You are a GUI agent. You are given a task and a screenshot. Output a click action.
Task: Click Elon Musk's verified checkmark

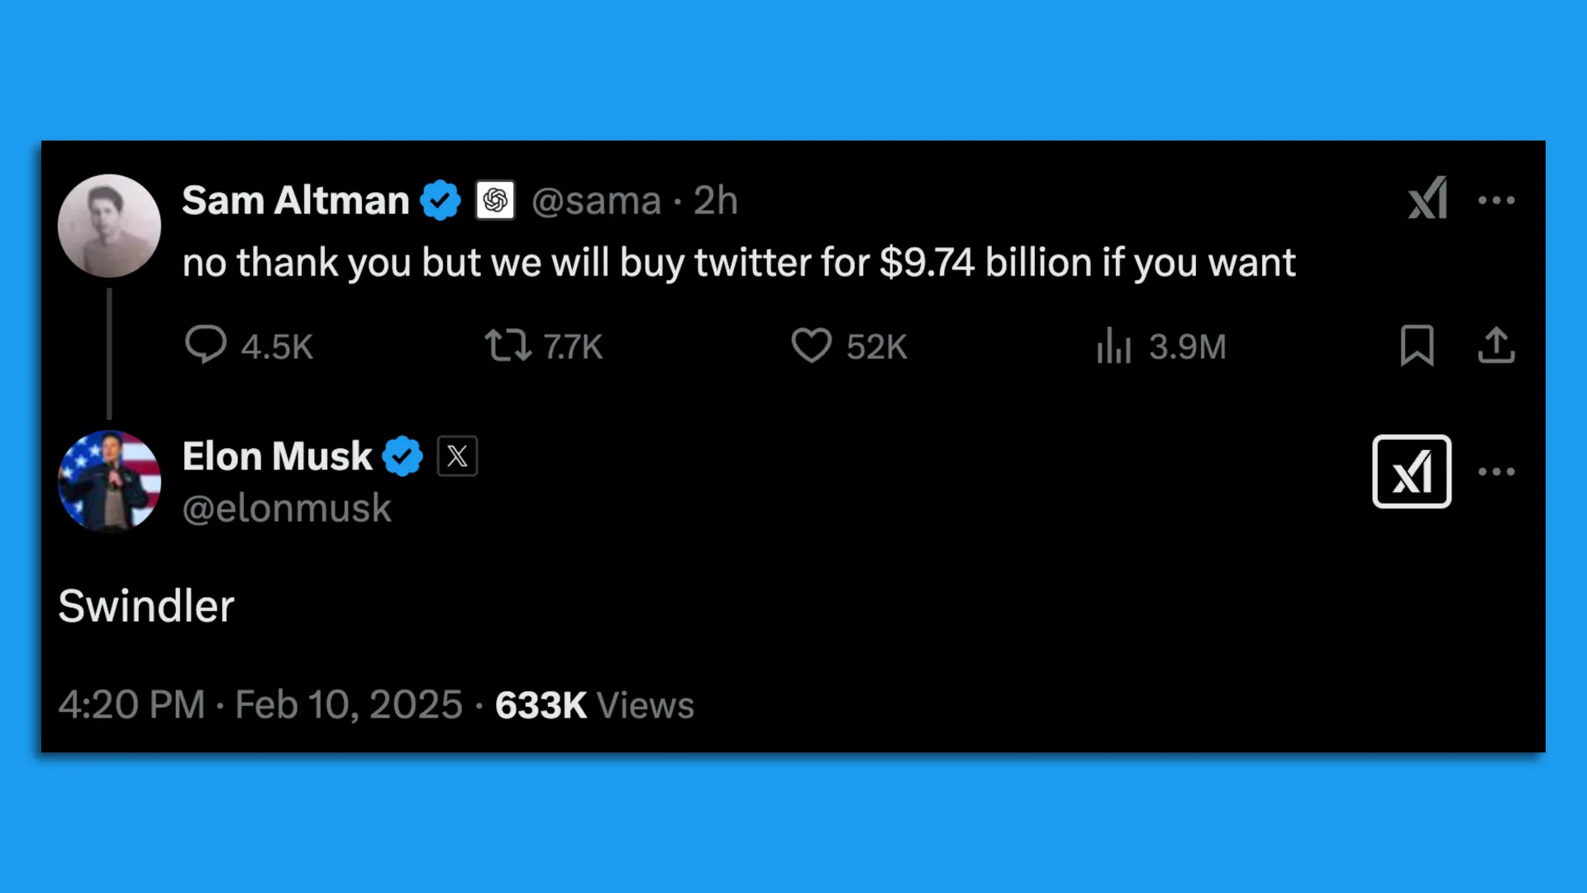(403, 456)
